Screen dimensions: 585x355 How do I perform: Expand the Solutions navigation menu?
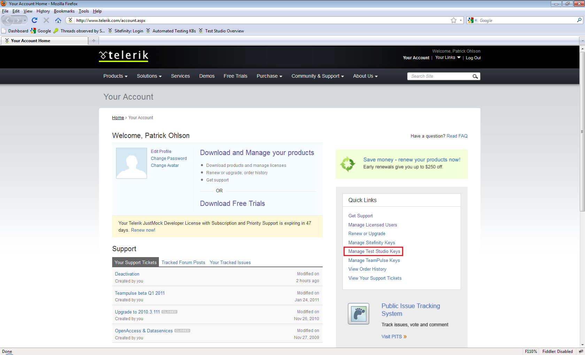(149, 76)
